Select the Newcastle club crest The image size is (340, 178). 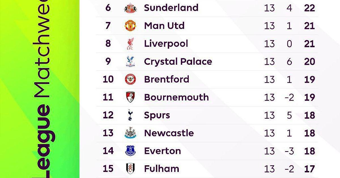[x=130, y=133]
